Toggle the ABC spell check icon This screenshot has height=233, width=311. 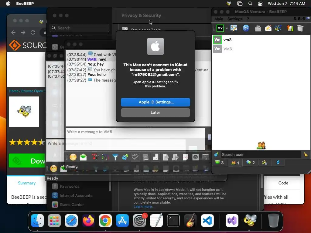pos(135,157)
